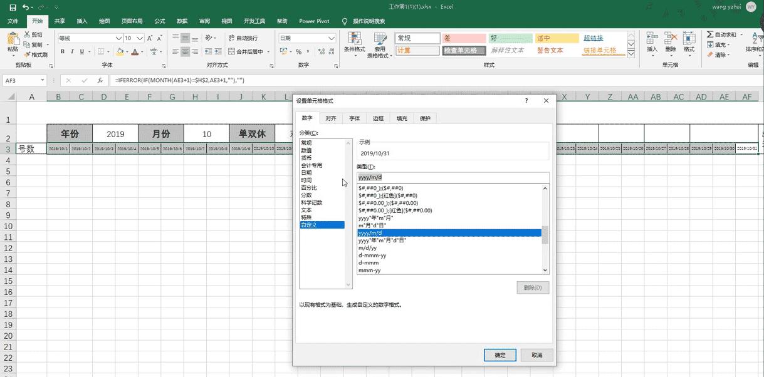Click the Merge and Center icon
The width and height of the screenshot is (764, 377).
click(233, 52)
